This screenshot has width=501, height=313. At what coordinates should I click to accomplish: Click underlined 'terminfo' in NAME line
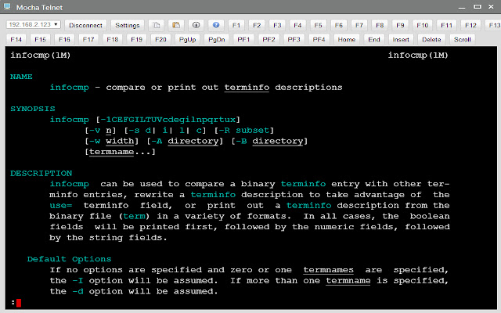[x=247, y=88]
